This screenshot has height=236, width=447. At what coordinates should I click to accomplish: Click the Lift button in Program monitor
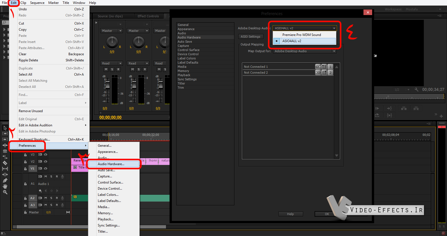click(x=404, y=108)
